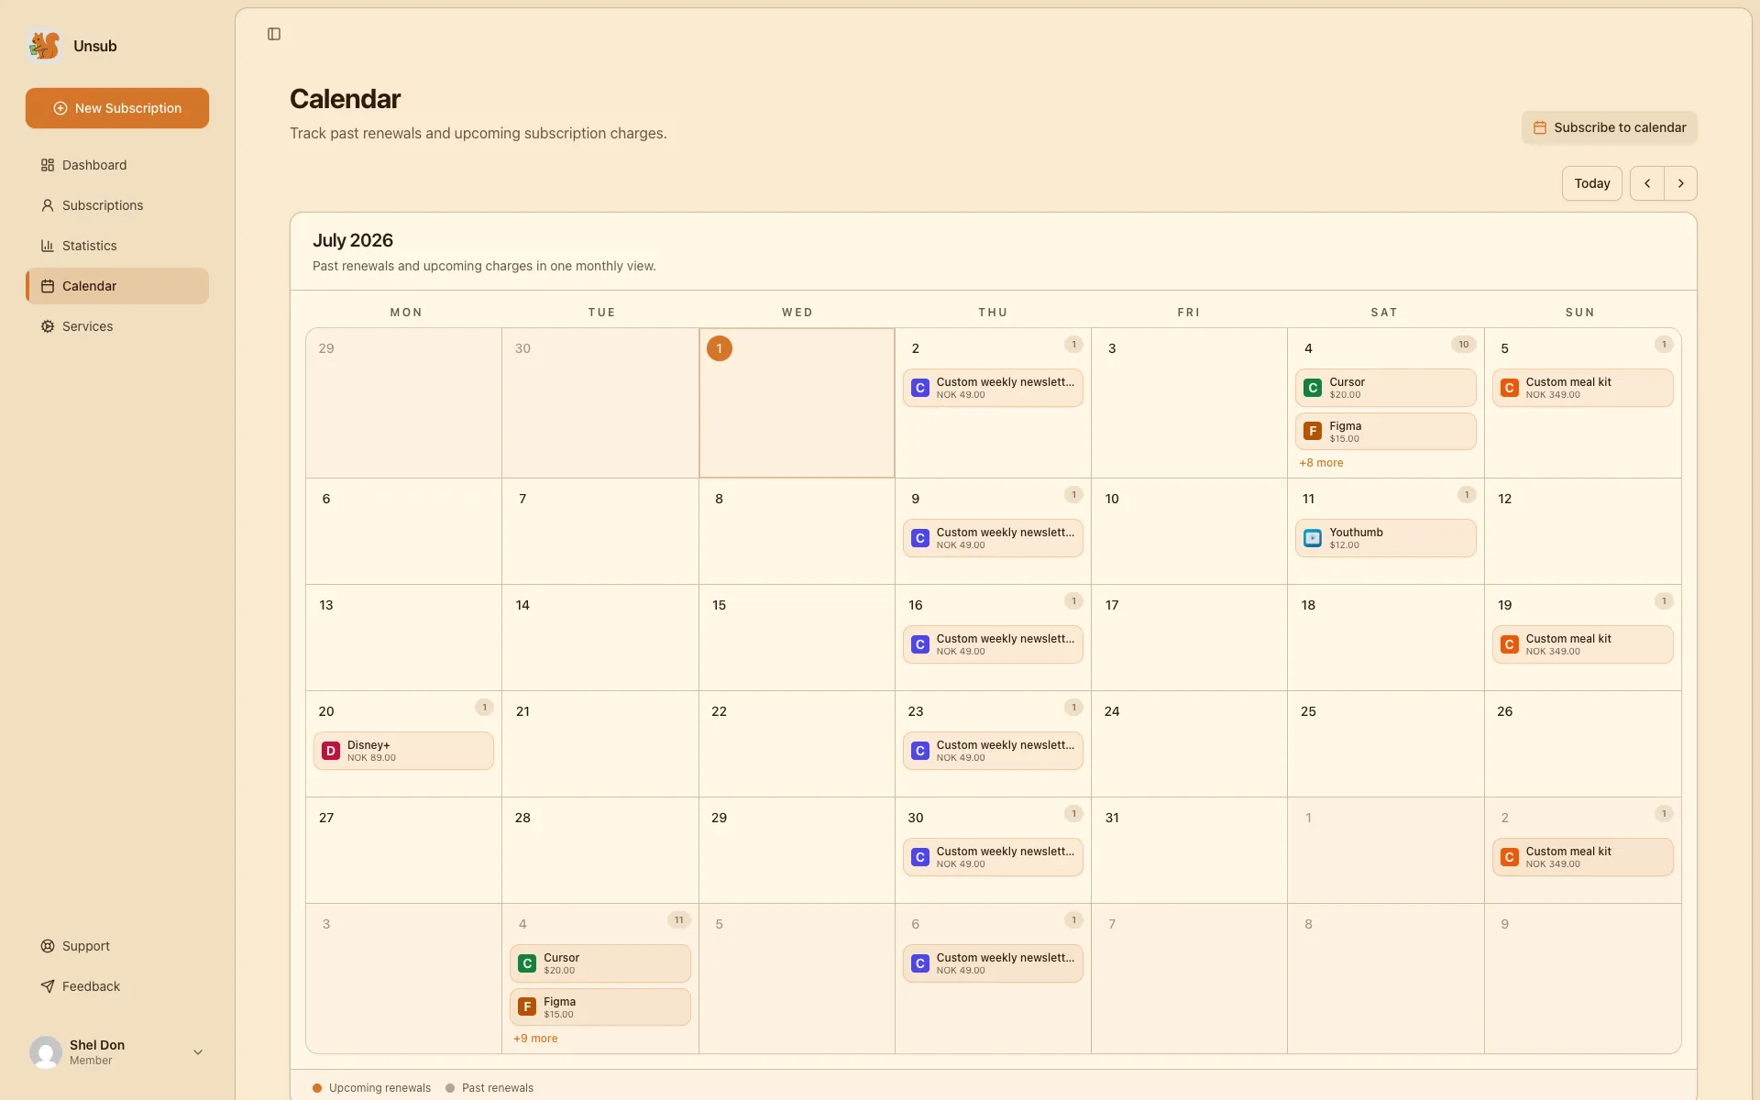Go to the previous month
Image resolution: width=1760 pixels, height=1100 pixels.
click(x=1647, y=183)
